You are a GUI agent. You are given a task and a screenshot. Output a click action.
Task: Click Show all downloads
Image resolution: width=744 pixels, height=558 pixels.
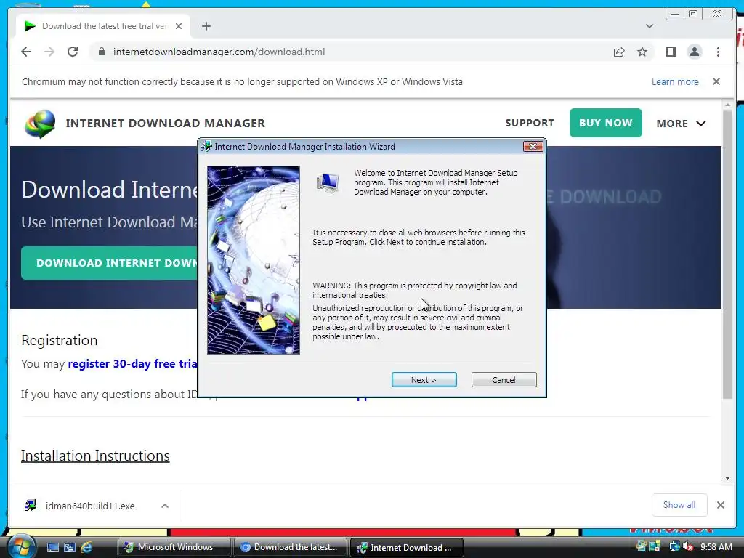pyautogui.click(x=679, y=505)
